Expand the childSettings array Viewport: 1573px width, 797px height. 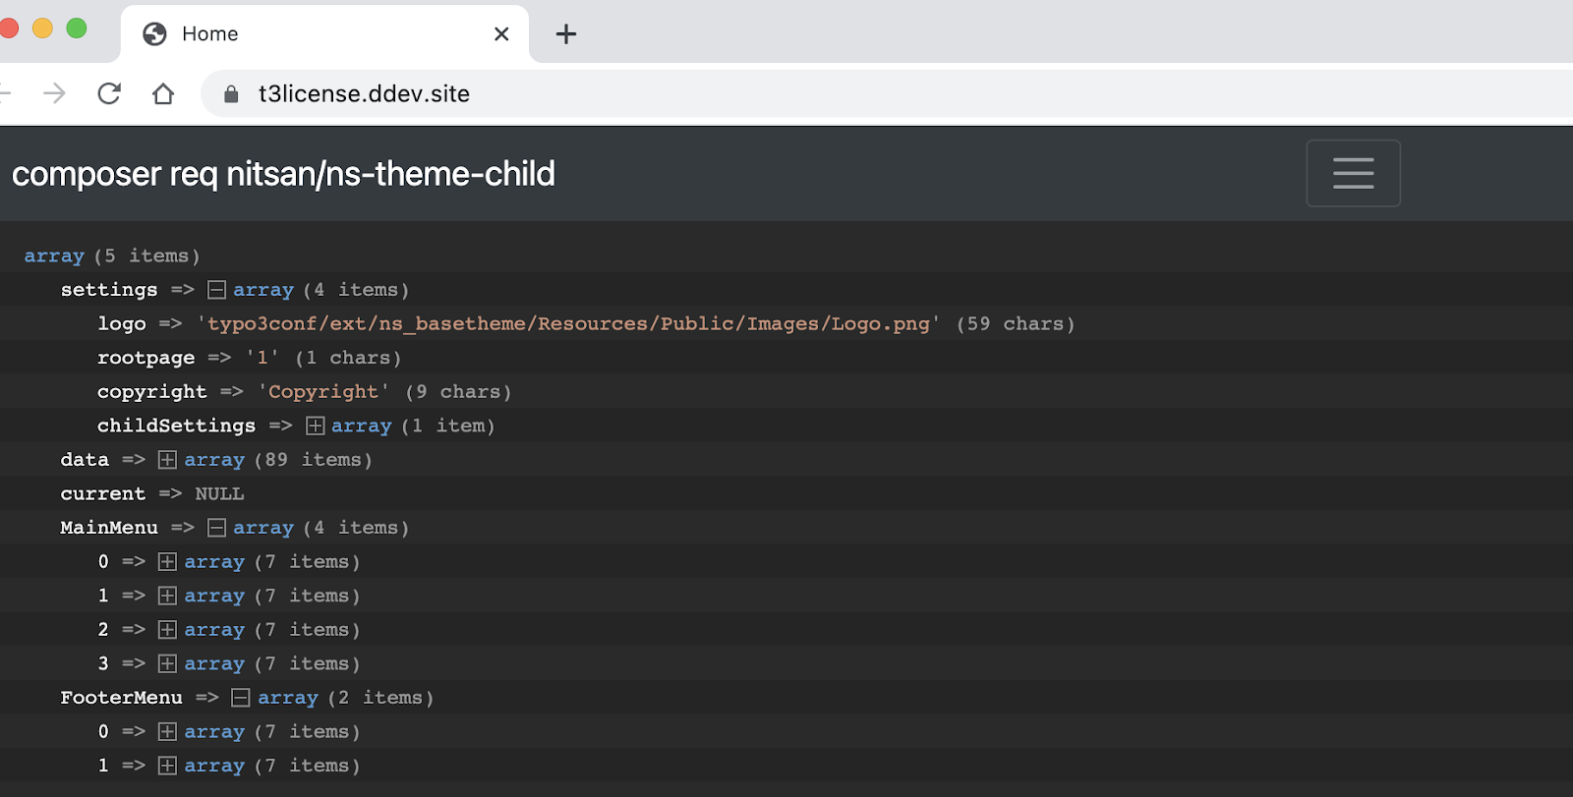pyautogui.click(x=316, y=426)
